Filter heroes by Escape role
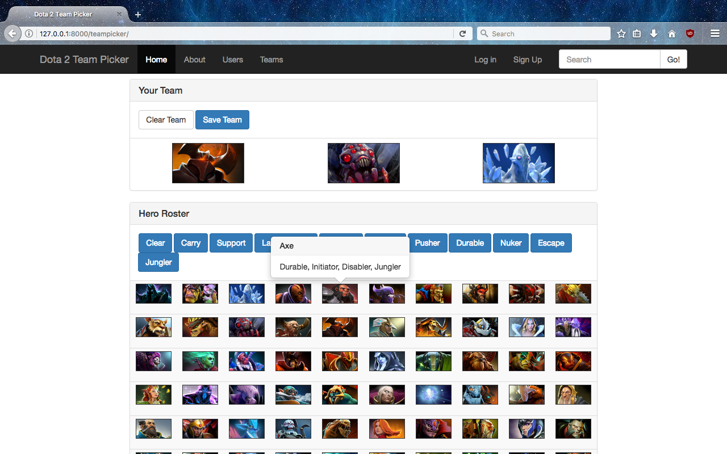The width and height of the screenshot is (727, 454). pyautogui.click(x=551, y=243)
